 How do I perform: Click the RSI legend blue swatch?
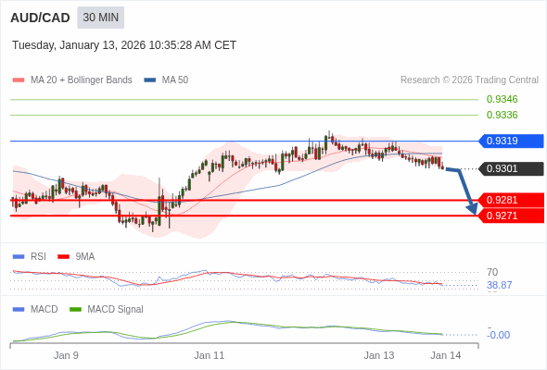19,257
